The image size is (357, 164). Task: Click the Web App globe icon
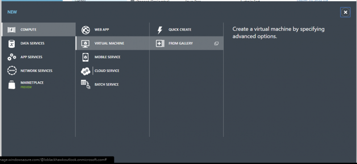tap(86, 30)
